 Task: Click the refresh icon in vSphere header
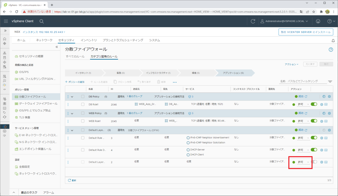pos(253,21)
